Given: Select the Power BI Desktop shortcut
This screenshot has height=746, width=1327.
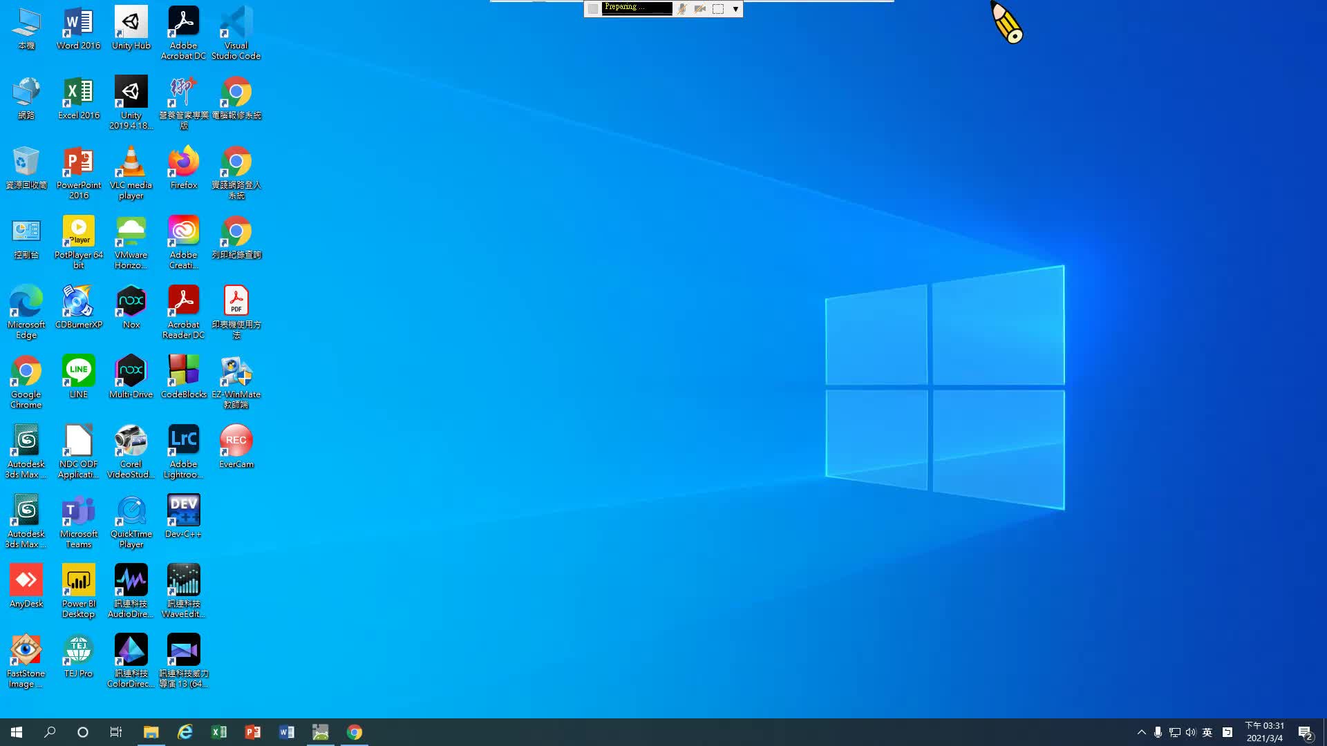Looking at the screenshot, I should click(78, 591).
